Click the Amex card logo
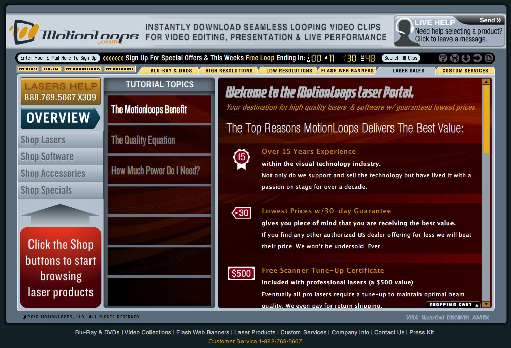This screenshot has width=511, height=348. pyautogui.click(x=480, y=318)
